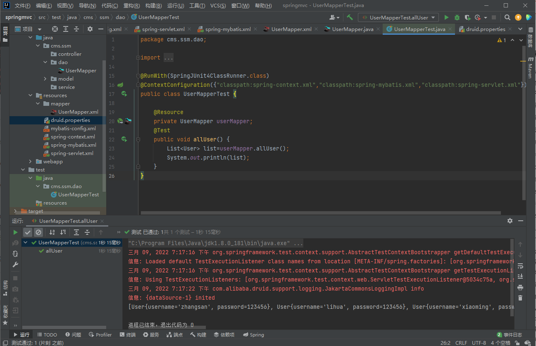
Task: Open the run configuration dropdown UserMapperTest.allUser
Action: pyautogui.click(x=398, y=17)
